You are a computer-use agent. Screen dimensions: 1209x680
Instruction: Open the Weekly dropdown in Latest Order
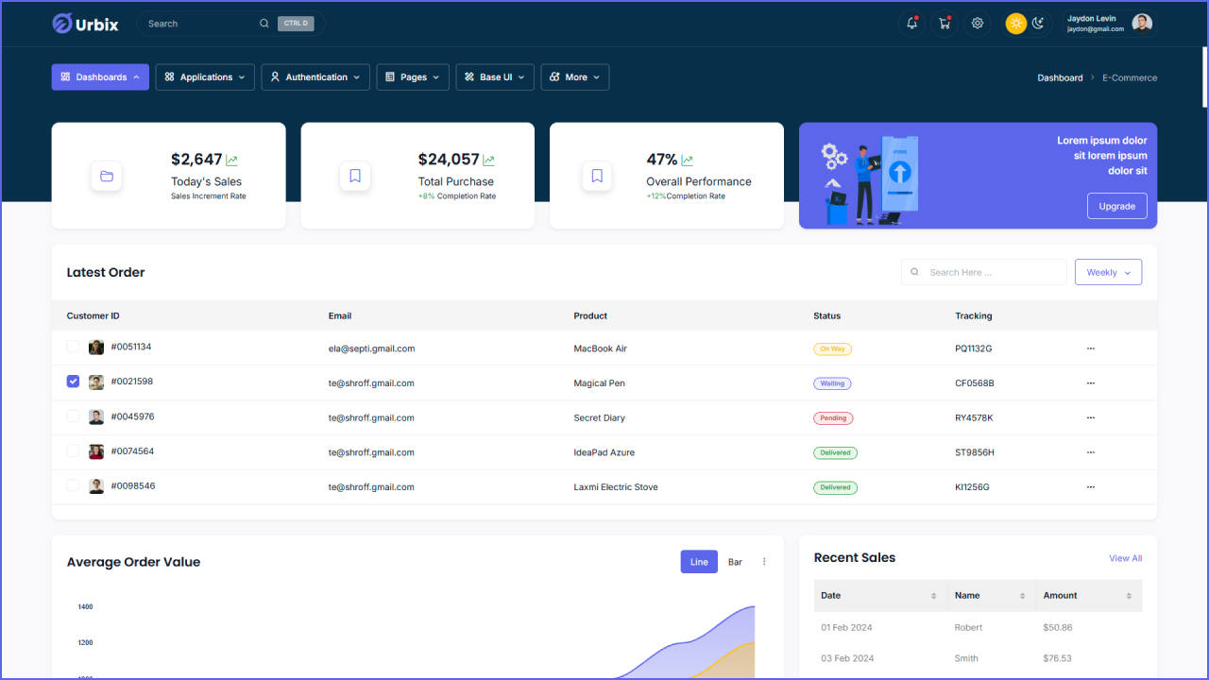tap(1108, 272)
